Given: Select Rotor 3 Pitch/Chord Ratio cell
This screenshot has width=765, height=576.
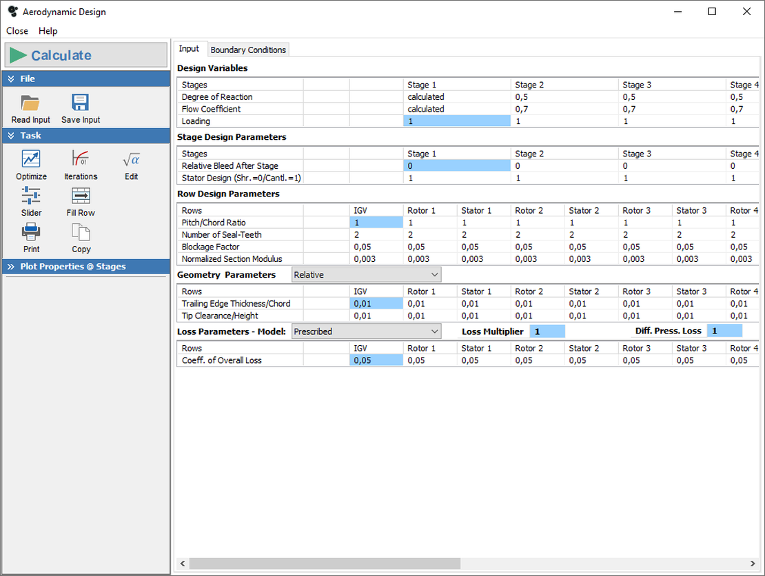Looking at the screenshot, I should click(645, 223).
